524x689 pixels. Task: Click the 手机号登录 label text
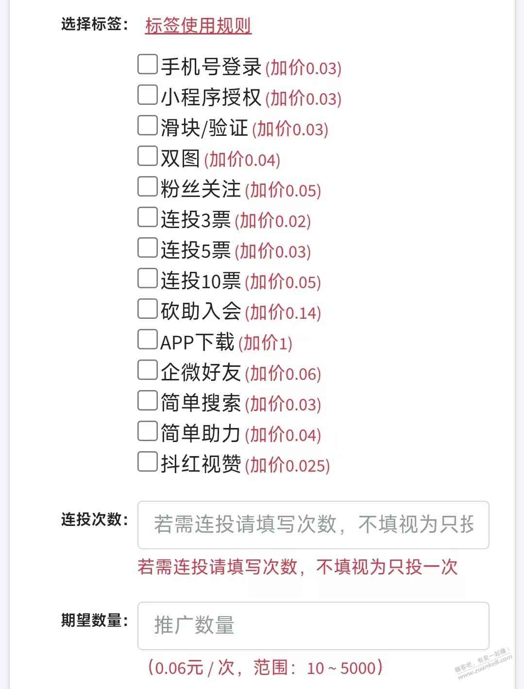[211, 66]
